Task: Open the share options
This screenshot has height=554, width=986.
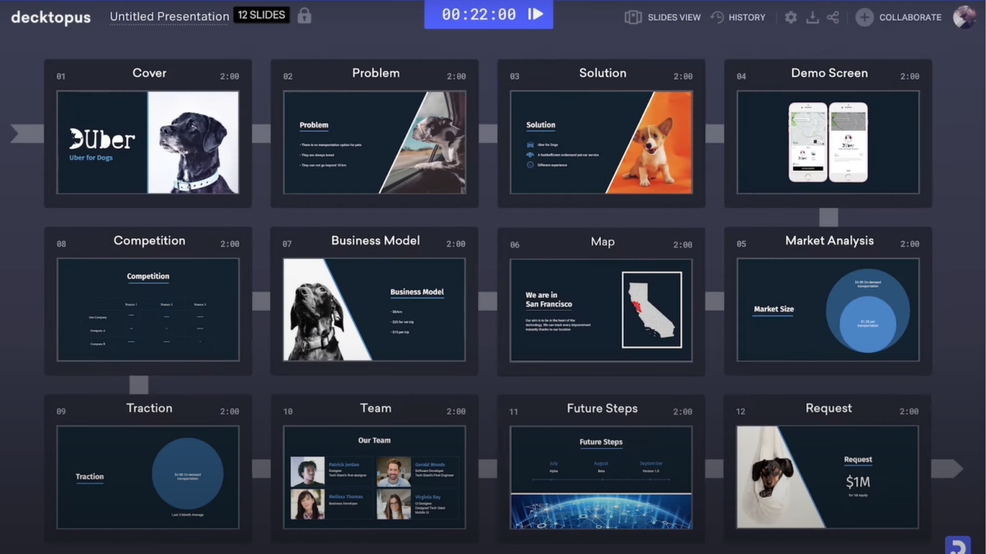Action: 833,17
